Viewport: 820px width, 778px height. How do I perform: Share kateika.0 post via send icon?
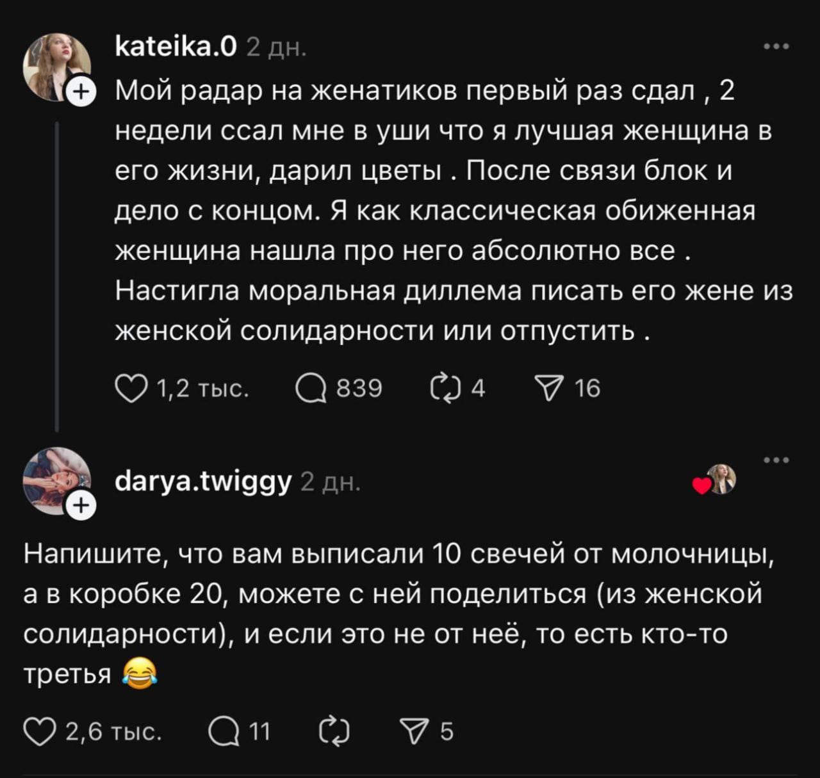pyautogui.click(x=548, y=389)
